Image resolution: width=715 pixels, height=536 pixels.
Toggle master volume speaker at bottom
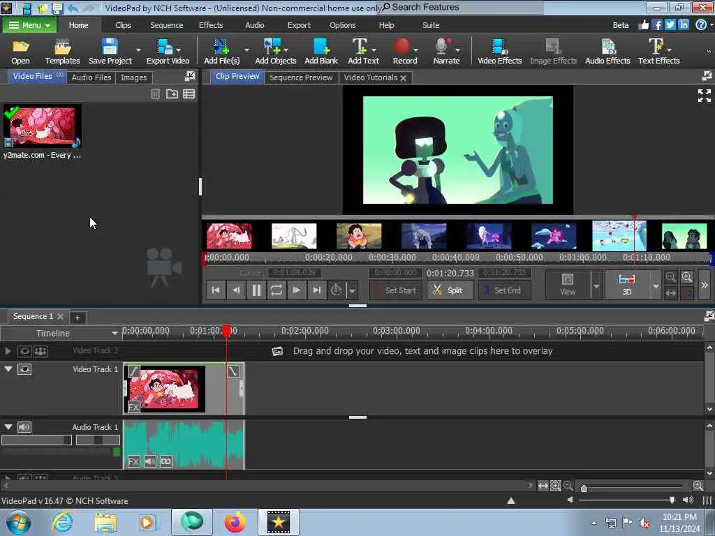[x=687, y=500]
